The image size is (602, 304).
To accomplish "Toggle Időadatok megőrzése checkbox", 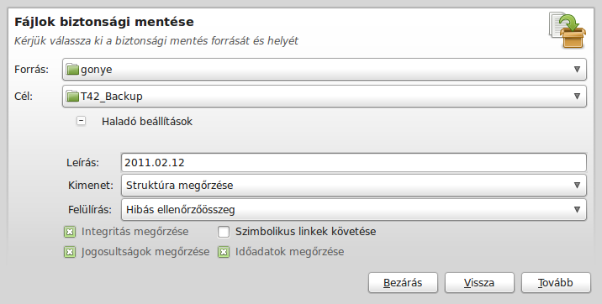I will point(224,252).
